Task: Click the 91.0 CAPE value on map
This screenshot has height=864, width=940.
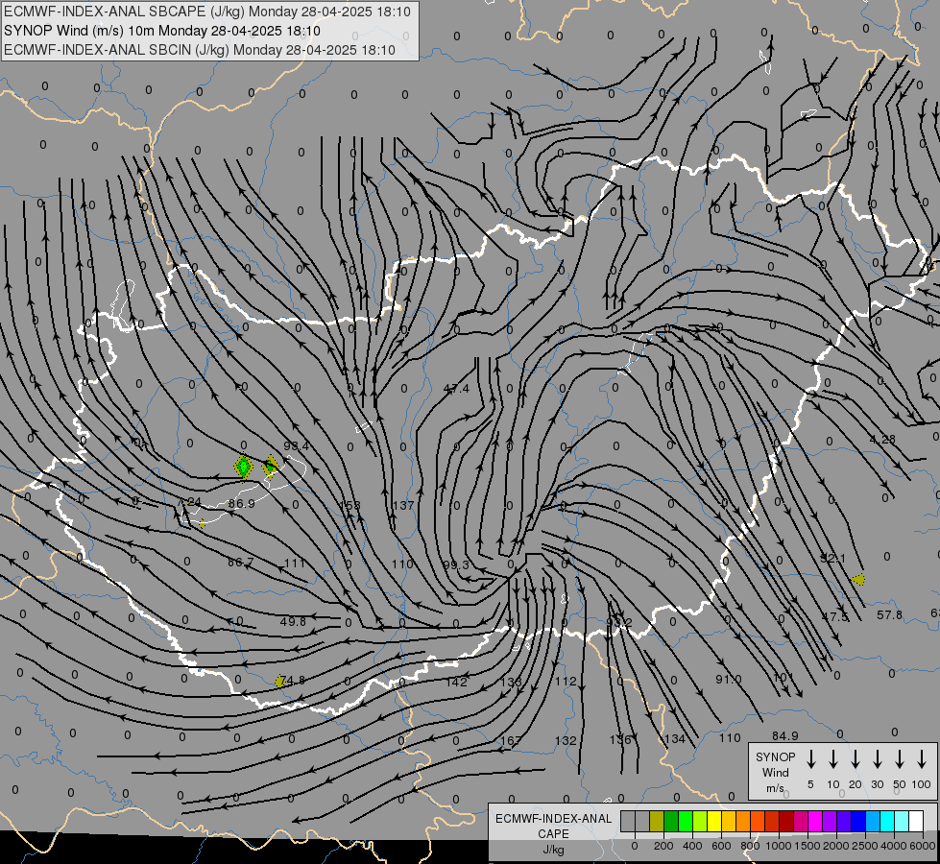Action: tap(729, 680)
